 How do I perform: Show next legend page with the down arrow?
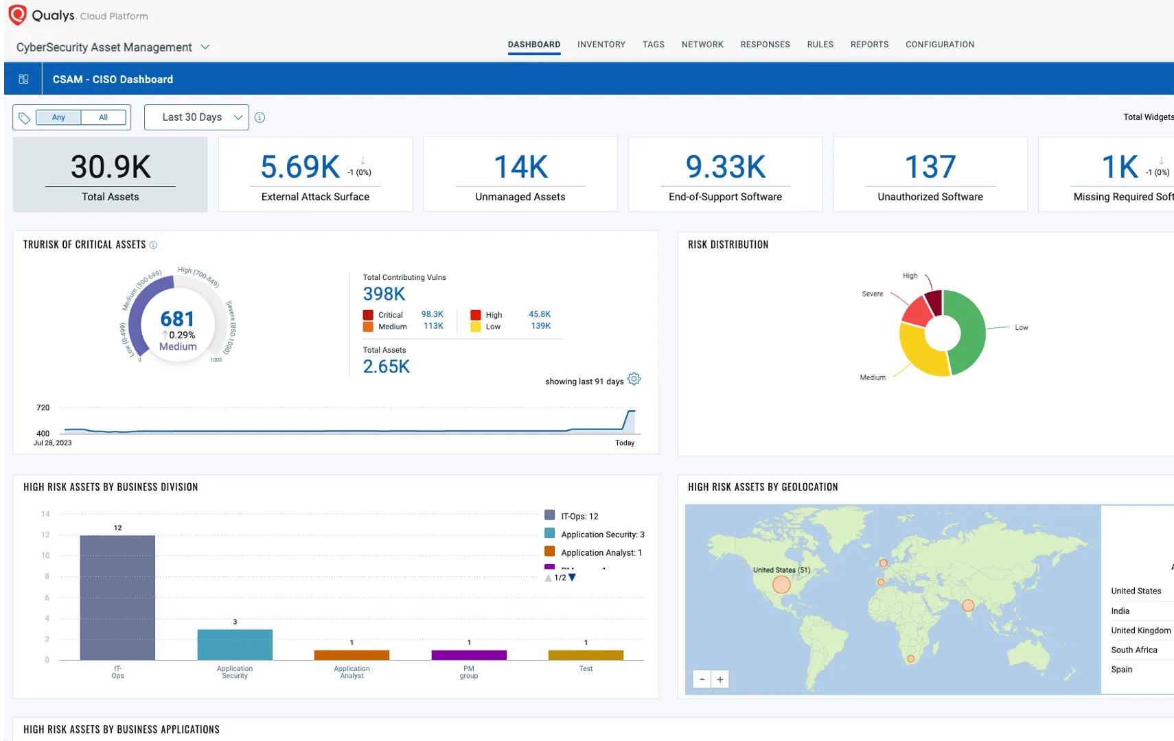[571, 578]
